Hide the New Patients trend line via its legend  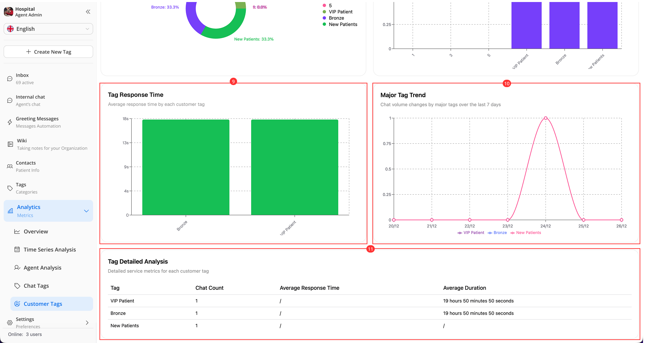click(525, 232)
